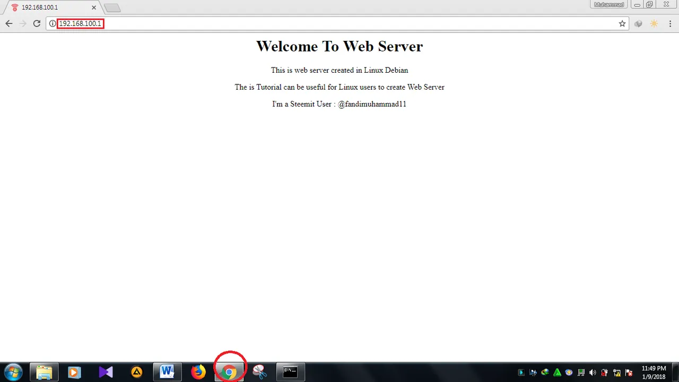Viewport: 679px width, 382px height.
Task: Minimize the Chrome window
Action: pyautogui.click(x=637, y=5)
